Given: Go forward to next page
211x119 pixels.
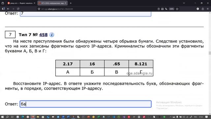Looking at the screenshot, I should point(13,9).
